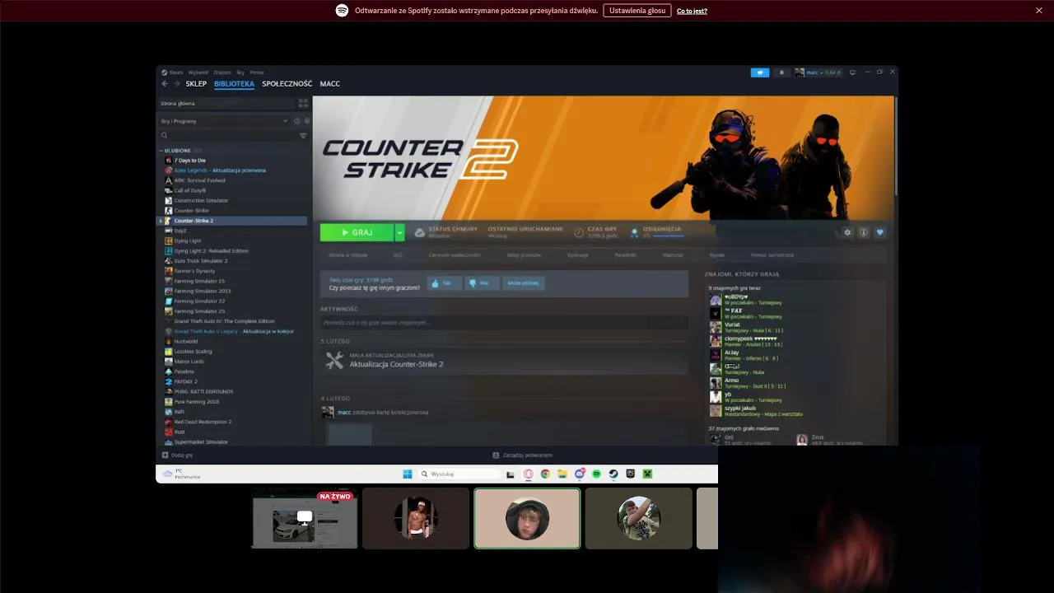
Task: Open Steam notifications bell icon
Action: [x=781, y=72]
